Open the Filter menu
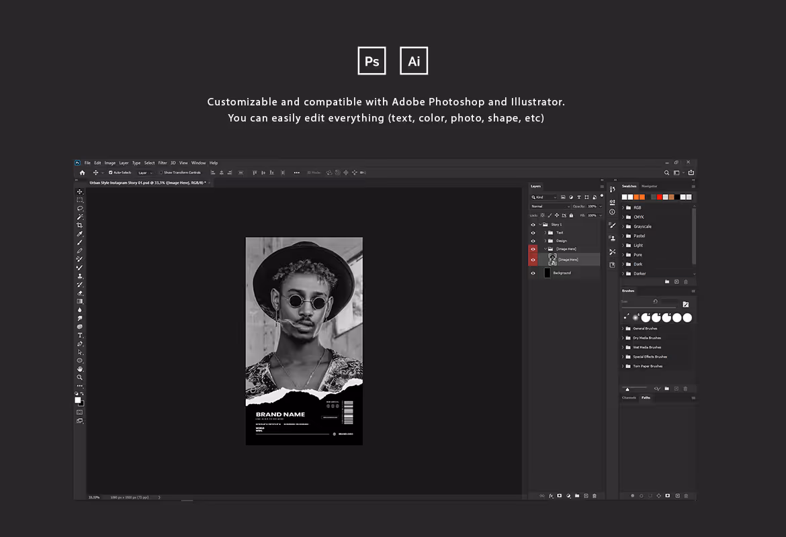Viewport: 786px width, 537px height. [x=163, y=163]
